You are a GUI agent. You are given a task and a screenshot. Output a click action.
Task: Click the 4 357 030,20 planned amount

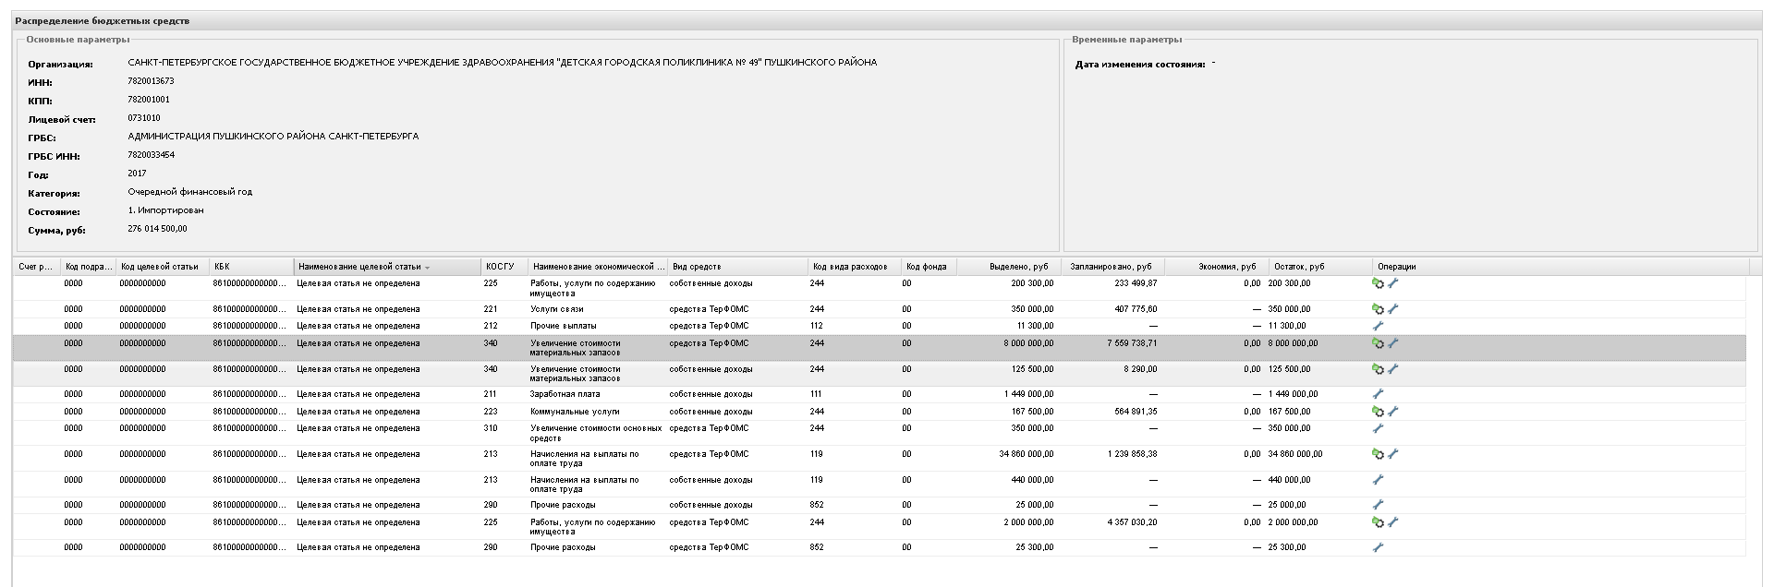pos(1132,522)
